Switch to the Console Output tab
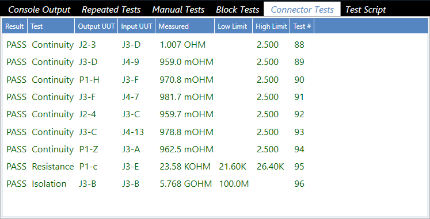Screen dimensions: 430x219 click(39, 10)
